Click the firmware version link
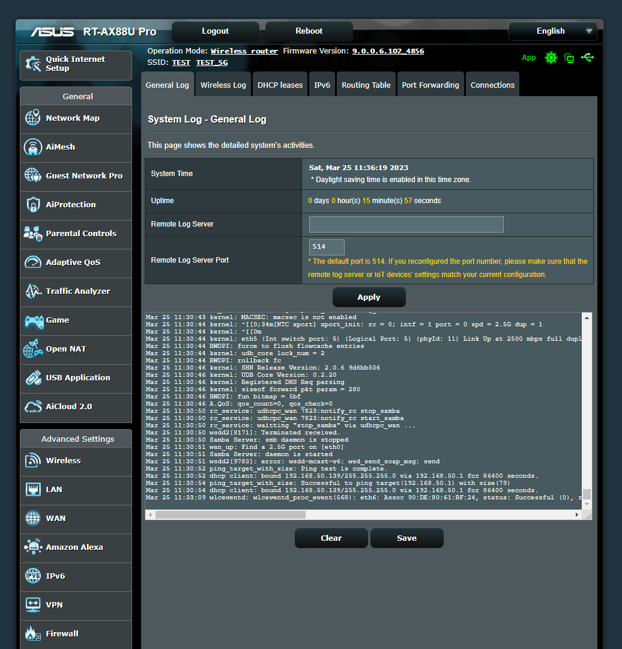Screen dimensions: 622x649 coord(388,51)
